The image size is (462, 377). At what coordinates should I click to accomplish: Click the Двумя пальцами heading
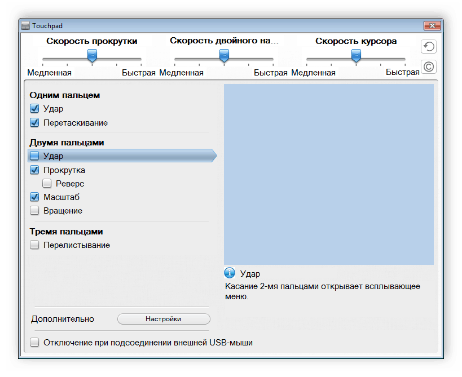tap(67, 143)
